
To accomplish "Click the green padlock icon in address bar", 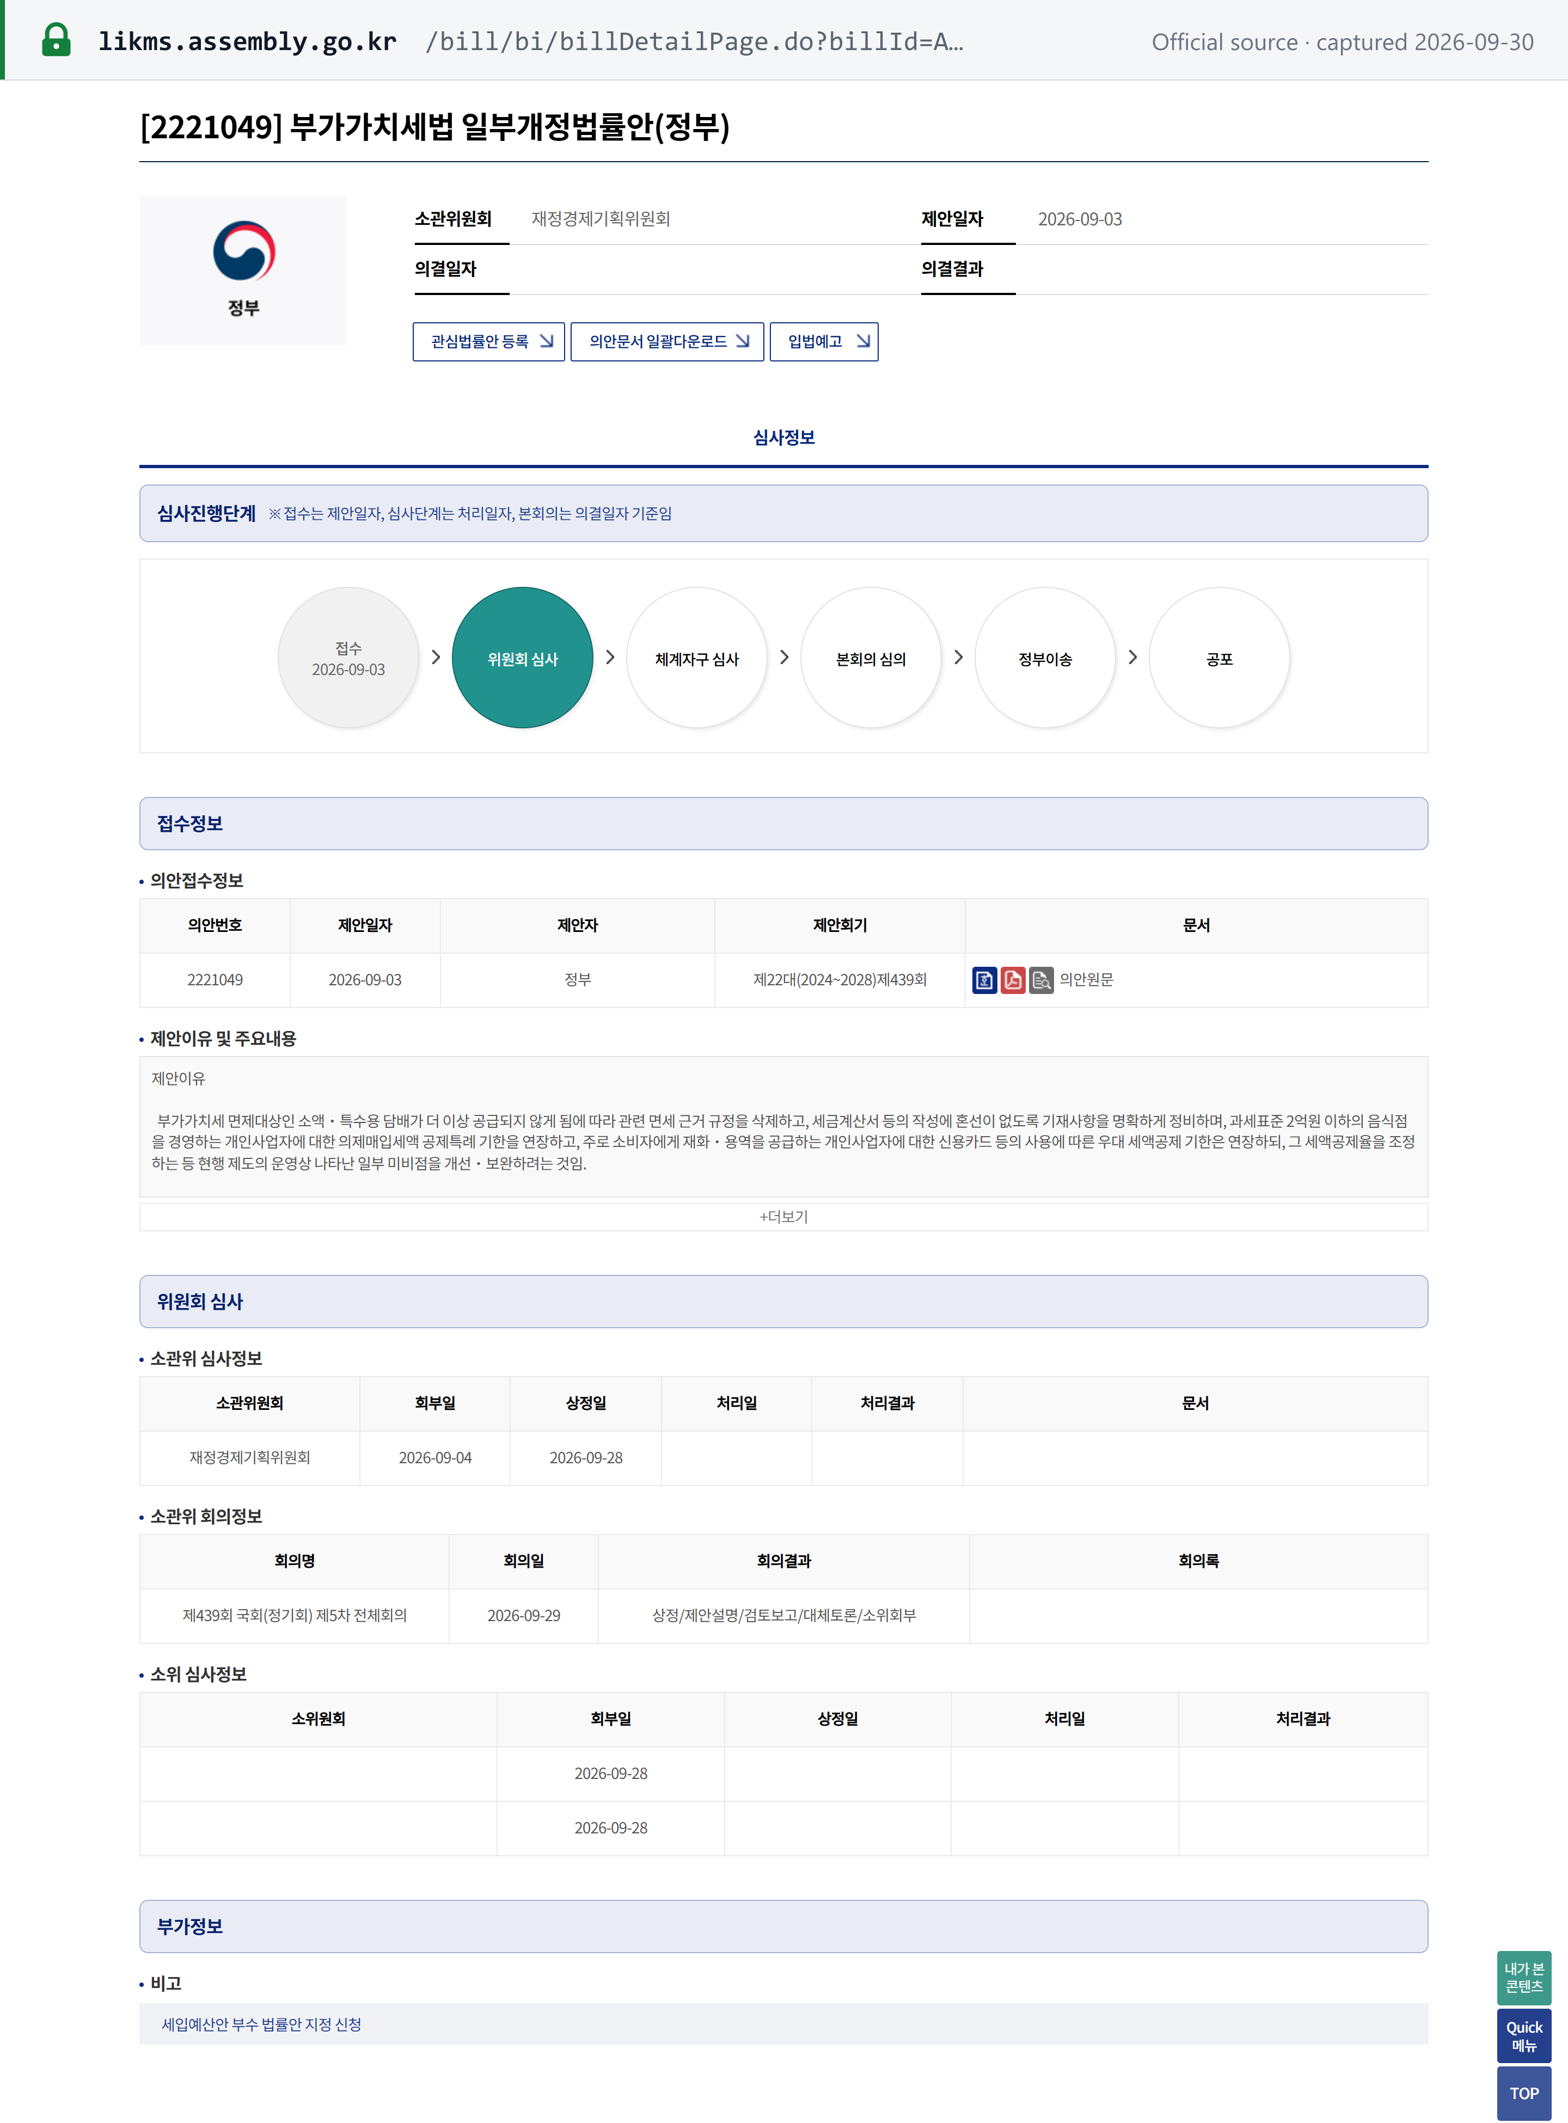I will tap(56, 40).
